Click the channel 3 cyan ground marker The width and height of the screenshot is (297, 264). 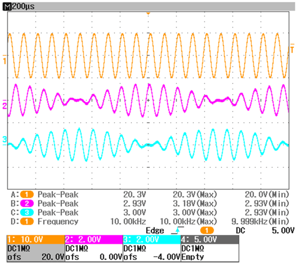click(x=4, y=141)
